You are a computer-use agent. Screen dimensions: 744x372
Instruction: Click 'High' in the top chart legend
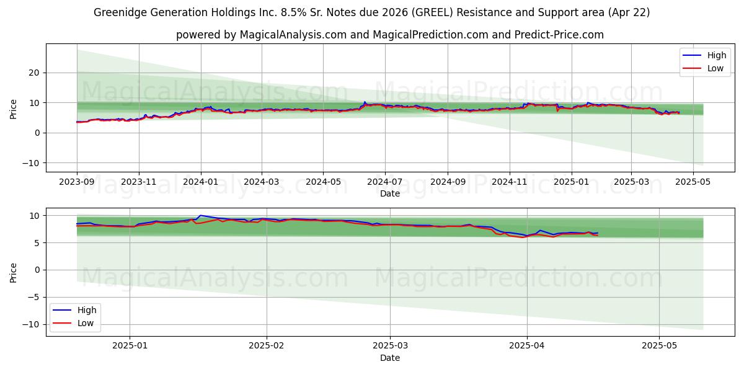click(x=717, y=55)
